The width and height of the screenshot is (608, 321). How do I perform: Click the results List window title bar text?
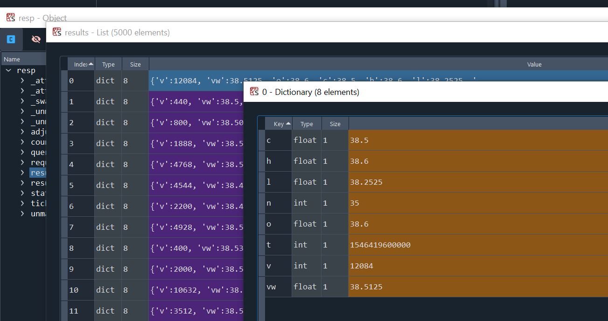click(117, 32)
